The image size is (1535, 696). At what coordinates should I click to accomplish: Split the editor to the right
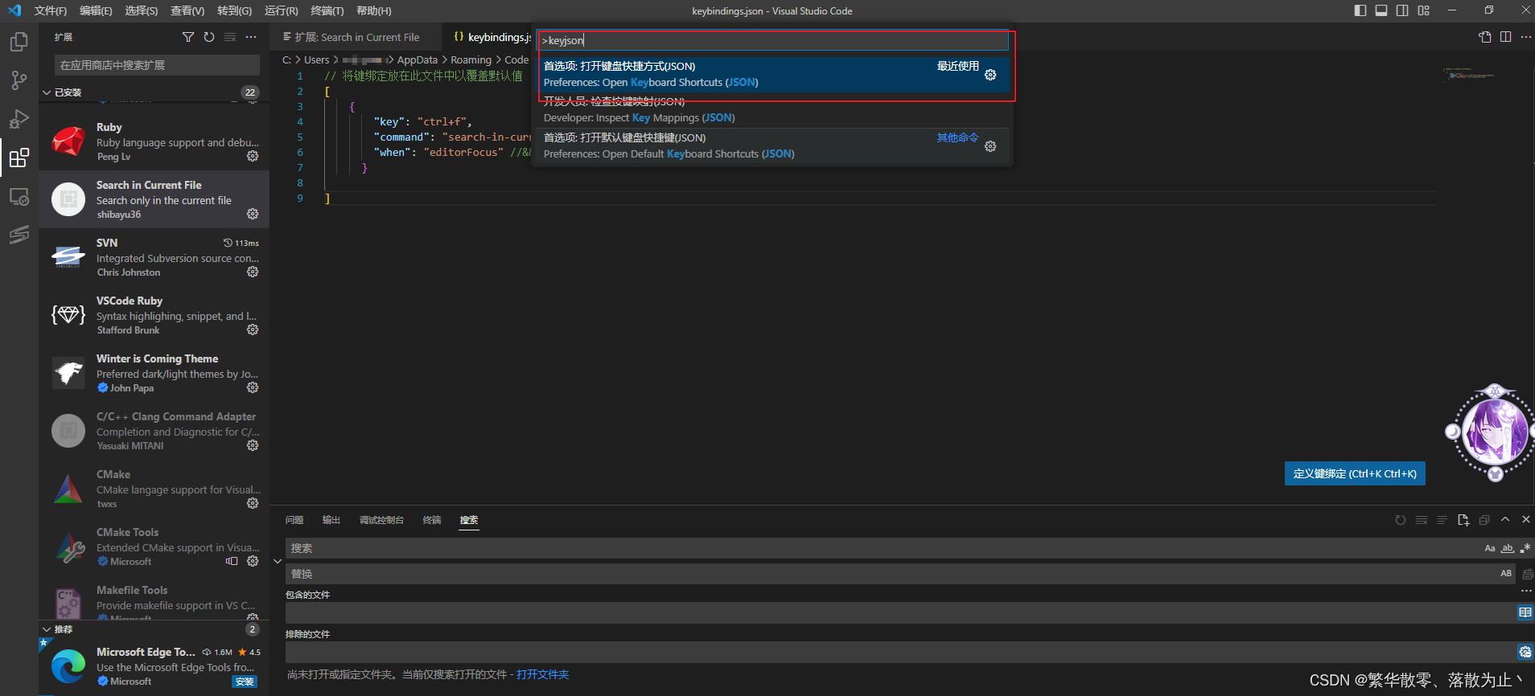coord(1506,37)
